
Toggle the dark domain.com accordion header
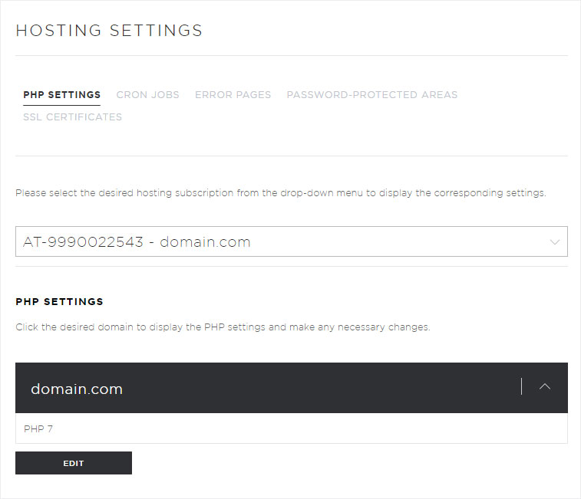coord(291,388)
